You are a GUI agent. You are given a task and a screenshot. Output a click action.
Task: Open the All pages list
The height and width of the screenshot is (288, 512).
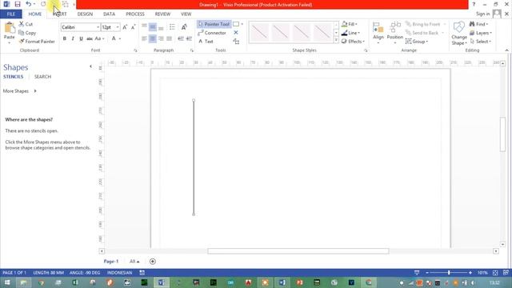(134, 262)
